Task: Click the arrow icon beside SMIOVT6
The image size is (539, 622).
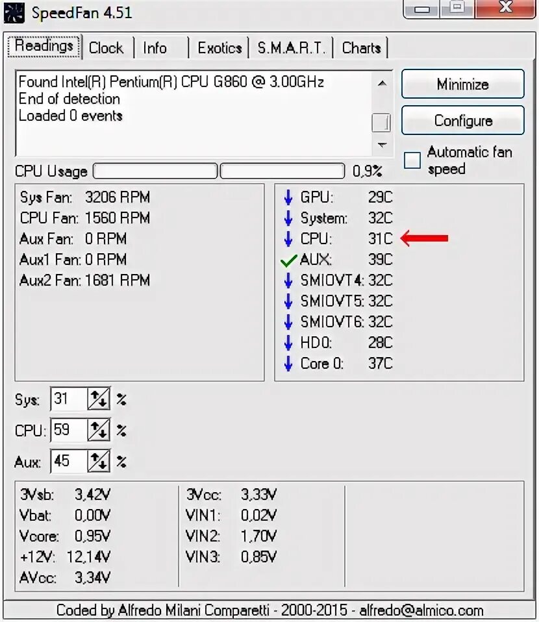Action: tap(288, 321)
